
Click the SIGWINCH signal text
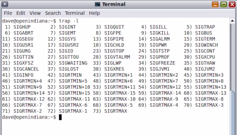coord(206,45)
